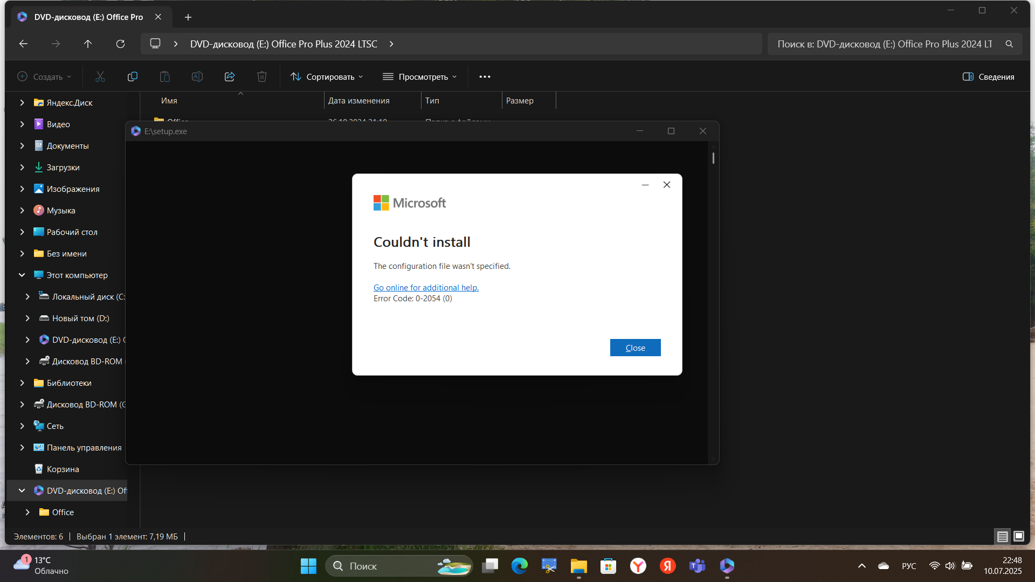Image resolution: width=1035 pixels, height=582 pixels.
Task: Click the search box for DVD-дисковод (E:)
Action: click(x=884, y=44)
